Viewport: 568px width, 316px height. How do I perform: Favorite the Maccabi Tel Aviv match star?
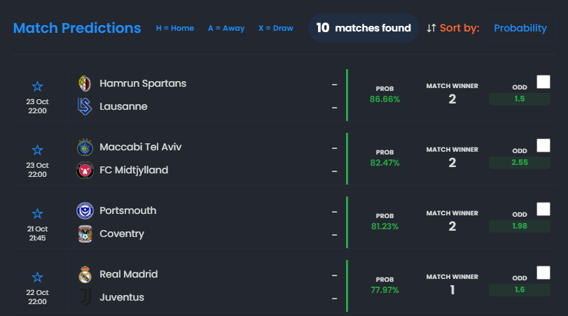click(x=38, y=150)
